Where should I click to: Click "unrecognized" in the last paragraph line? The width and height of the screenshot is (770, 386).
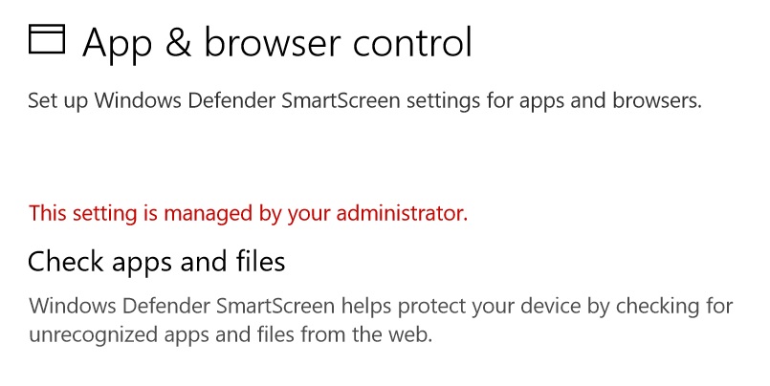click(94, 336)
